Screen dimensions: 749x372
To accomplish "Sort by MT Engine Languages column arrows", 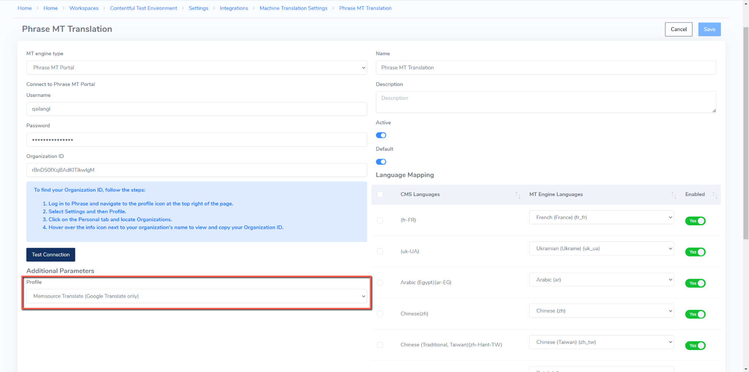I will coord(674,195).
